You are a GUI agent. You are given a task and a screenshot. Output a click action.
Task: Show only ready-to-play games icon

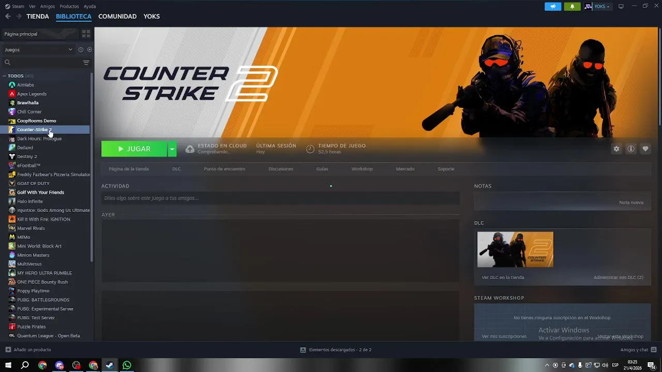89,50
